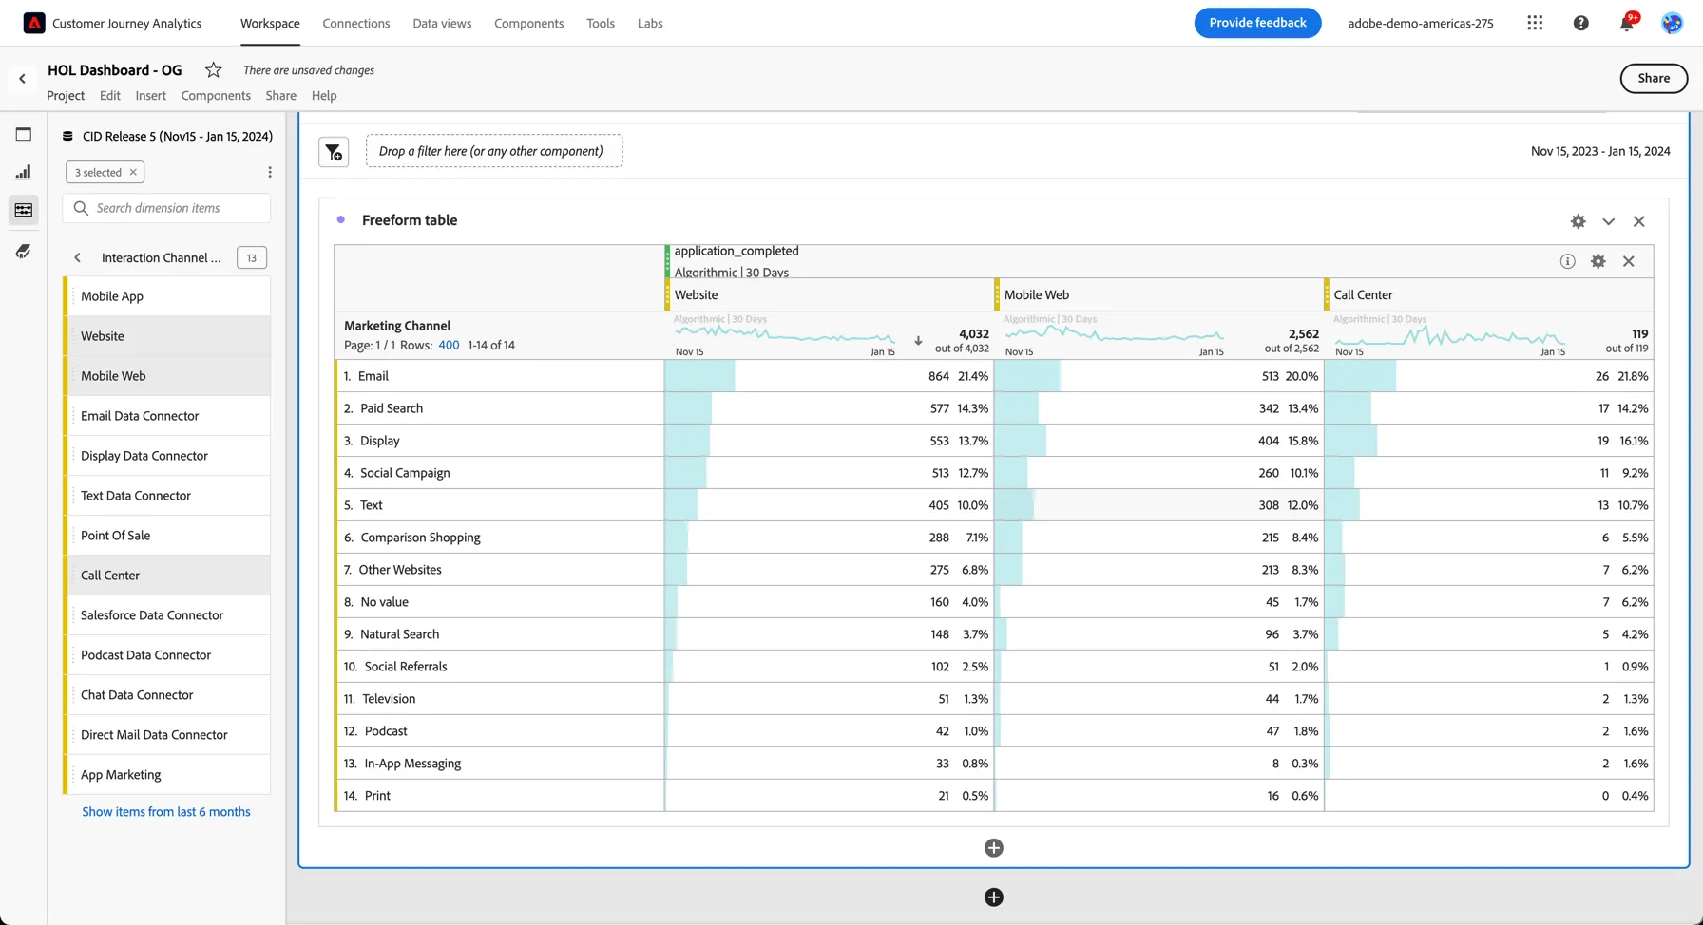Open the Components icon in left rail
Screen dimensions: 1703x925
click(24, 210)
